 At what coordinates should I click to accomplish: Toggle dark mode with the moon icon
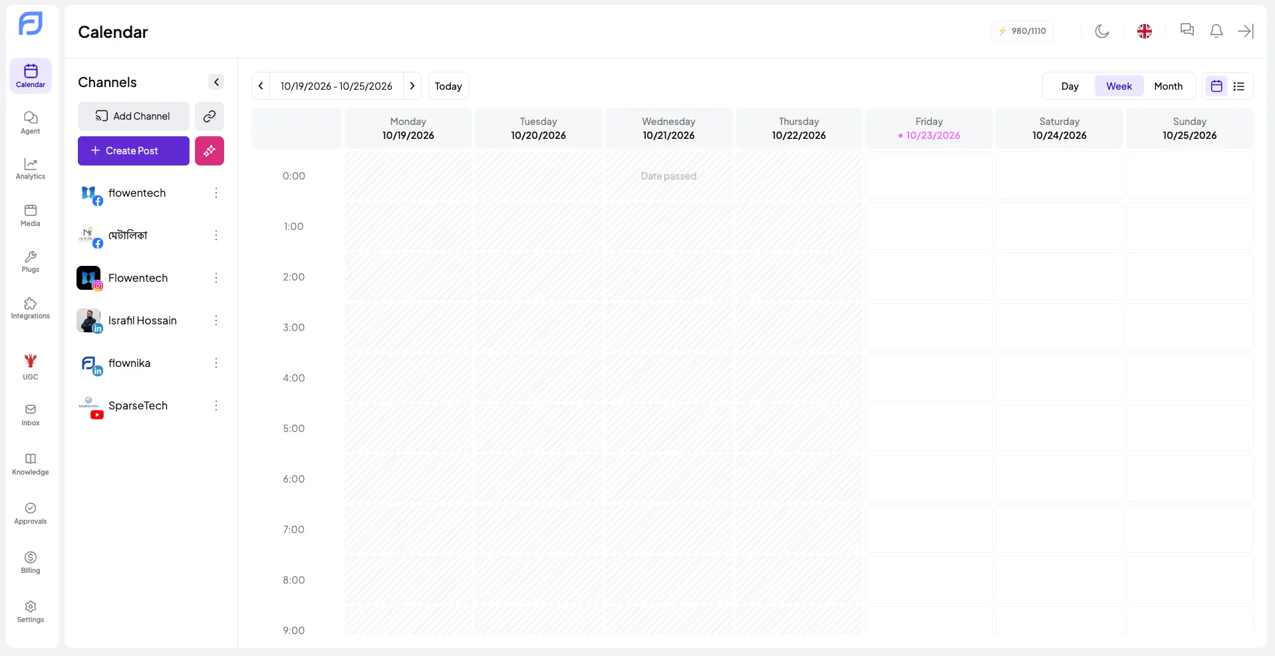coord(1102,31)
